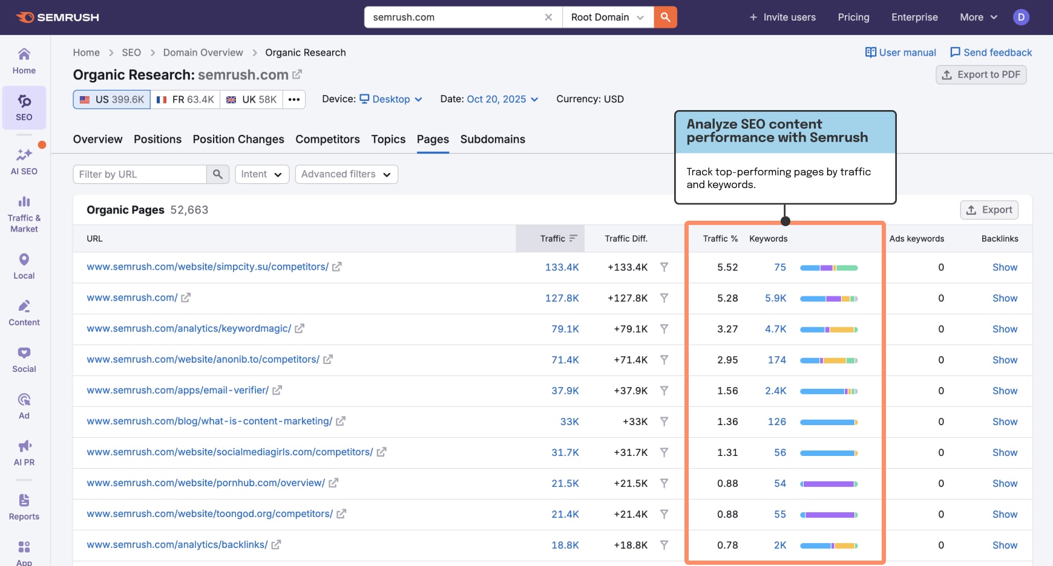Click the orange search button

point(665,17)
